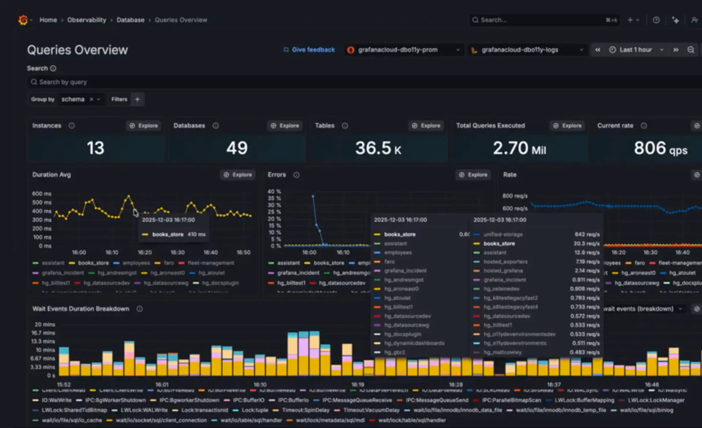Click the 13 Instances stat value
The height and width of the screenshot is (428, 702).
click(95, 148)
